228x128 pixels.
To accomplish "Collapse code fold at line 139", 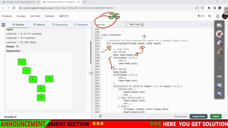I will 100,58.
